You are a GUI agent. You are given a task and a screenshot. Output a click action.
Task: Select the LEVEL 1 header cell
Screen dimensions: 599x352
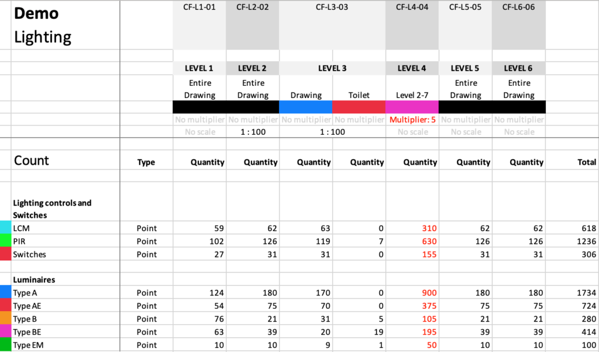click(x=199, y=68)
